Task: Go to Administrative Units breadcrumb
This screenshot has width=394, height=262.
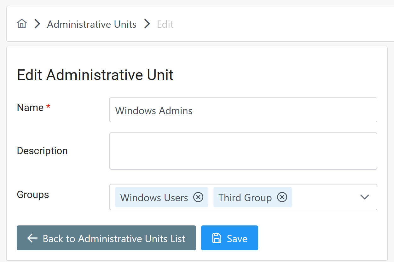Action: [x=92, y=24]
